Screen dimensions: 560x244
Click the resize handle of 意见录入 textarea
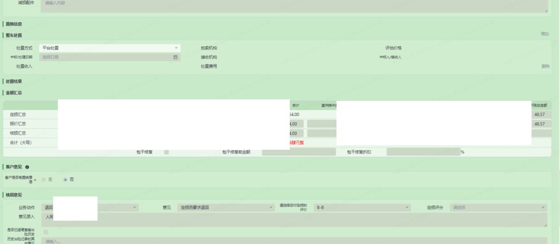tap(545, 225)
